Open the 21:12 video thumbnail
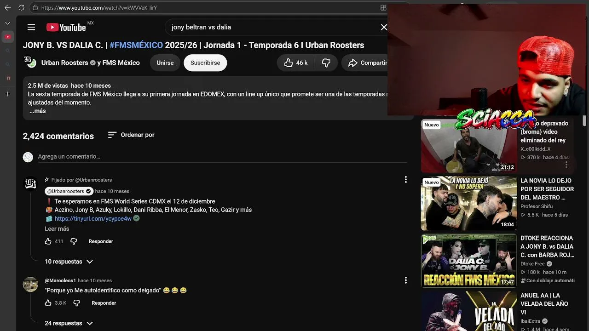Image resolution: width=589 pixels, height=331 pixels. [469, 146]
